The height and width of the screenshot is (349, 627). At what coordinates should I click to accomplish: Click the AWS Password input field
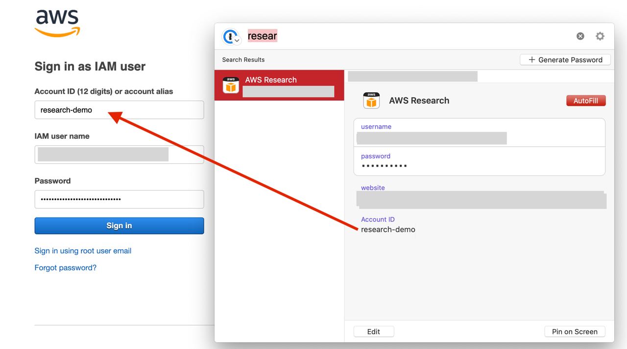coord(119,199)
